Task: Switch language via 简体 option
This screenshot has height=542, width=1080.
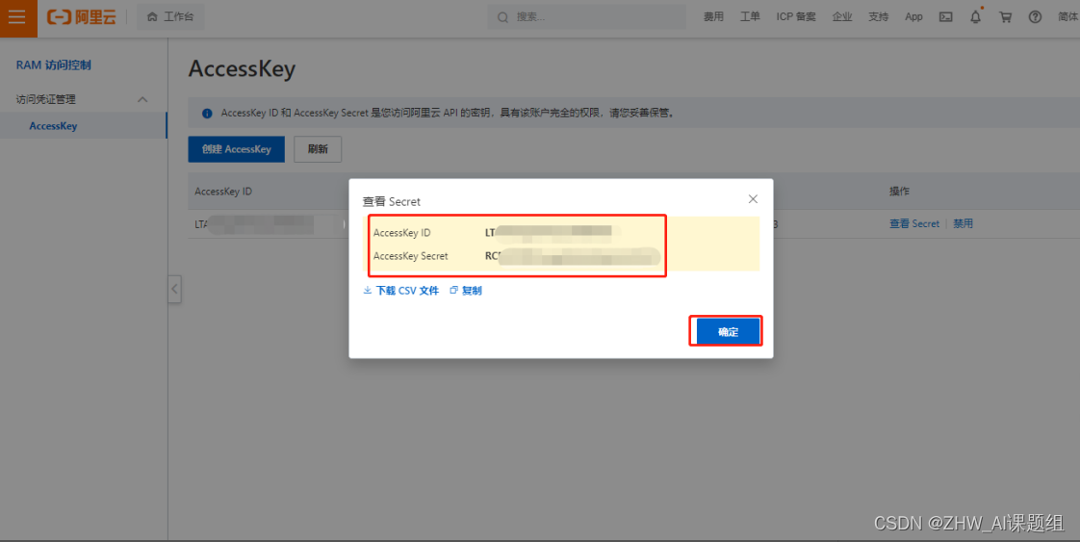Action: [x=1068, y=17]
